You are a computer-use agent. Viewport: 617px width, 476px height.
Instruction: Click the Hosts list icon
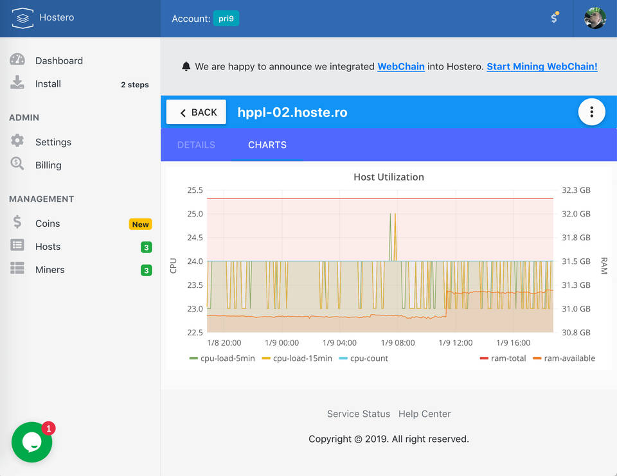17,246
